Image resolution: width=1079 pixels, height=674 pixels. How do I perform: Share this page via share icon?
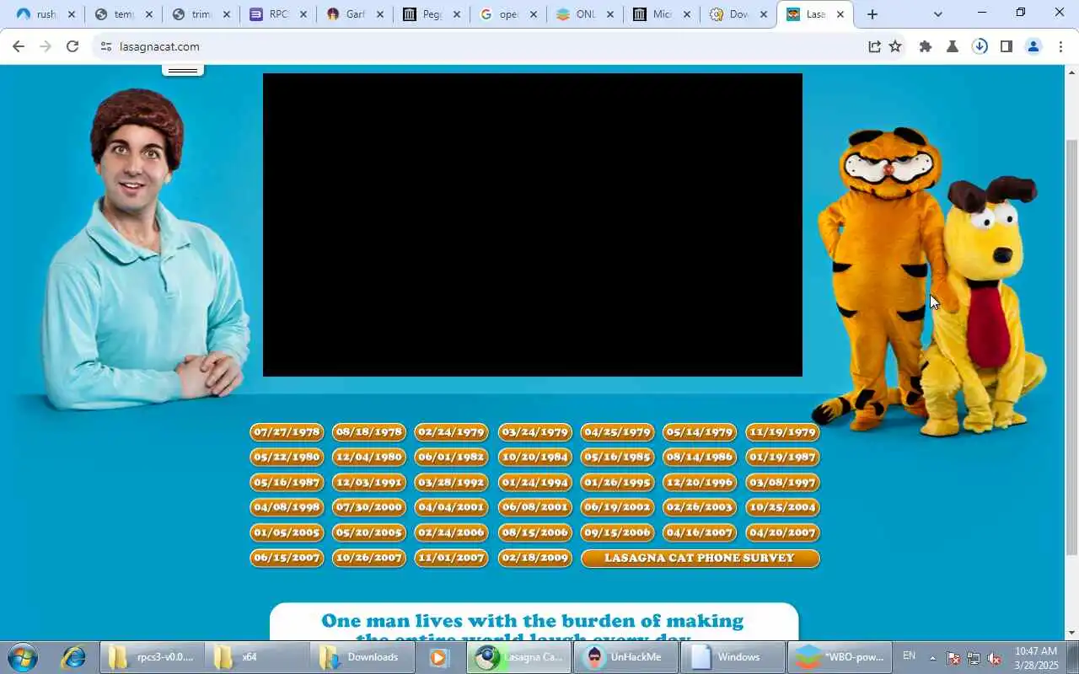coord(874,46)
